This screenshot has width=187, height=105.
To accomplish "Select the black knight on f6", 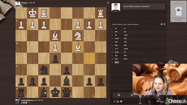I will 44,70.
